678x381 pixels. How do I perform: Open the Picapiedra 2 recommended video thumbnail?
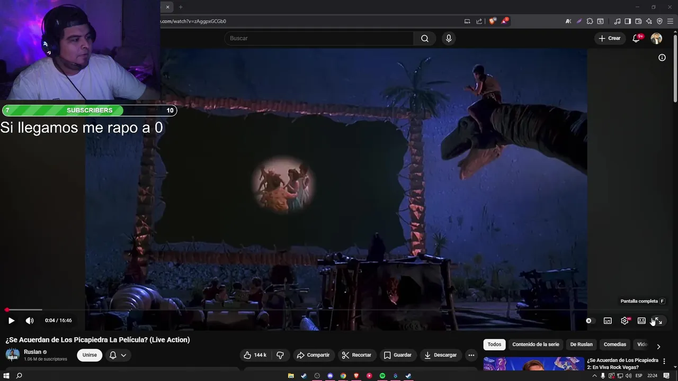pyautogui.click(x=533, y=364)
